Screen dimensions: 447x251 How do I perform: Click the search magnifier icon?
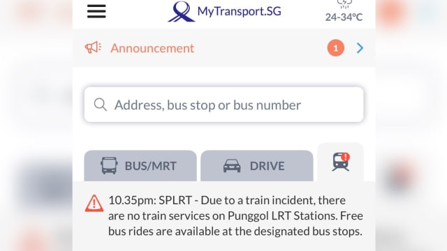[101, 105]
